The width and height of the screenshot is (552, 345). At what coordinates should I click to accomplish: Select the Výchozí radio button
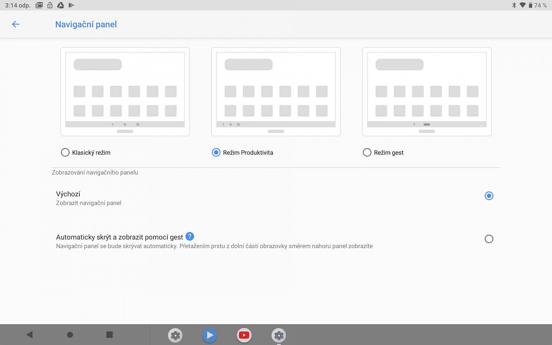tap(489, 196)
